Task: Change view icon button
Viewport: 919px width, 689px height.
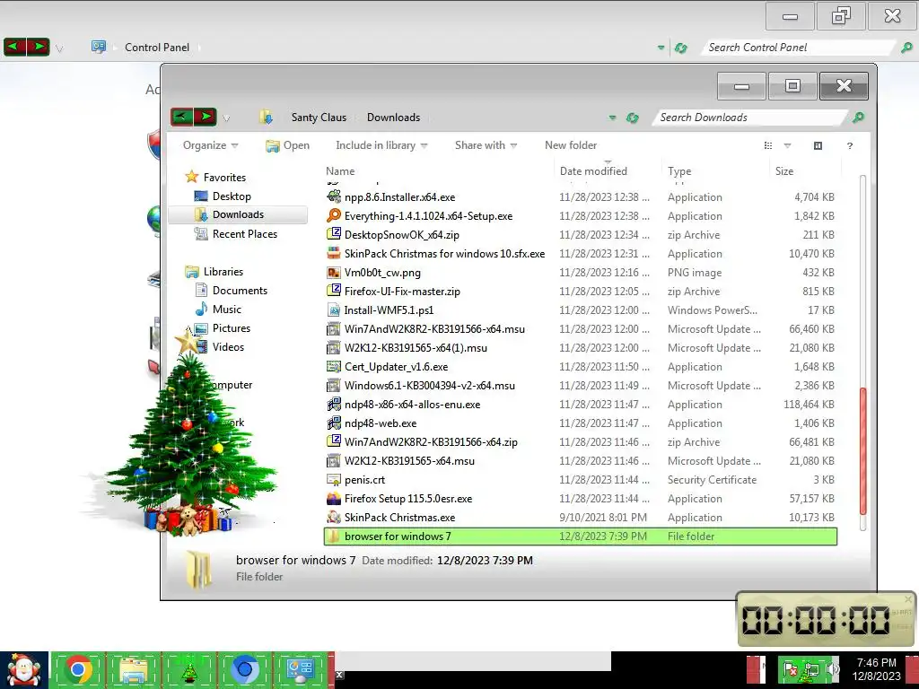Action: point(768,145)
